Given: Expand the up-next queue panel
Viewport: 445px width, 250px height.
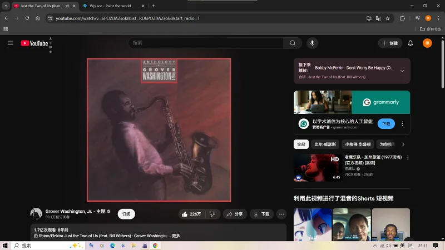Looking at the screenshot, I should tap(402, 71).
